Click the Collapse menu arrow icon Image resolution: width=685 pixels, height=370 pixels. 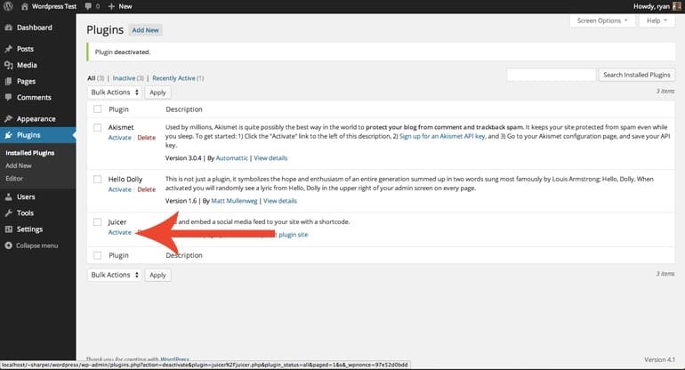pyautogui.click(x=8, y=245)
